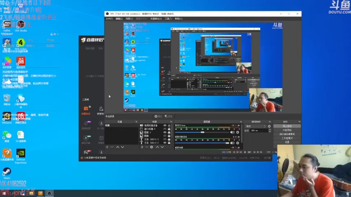Viewport: 351px width, 197px height.
Task: Move the scene up with arrow icon
Action: point(118,147)
